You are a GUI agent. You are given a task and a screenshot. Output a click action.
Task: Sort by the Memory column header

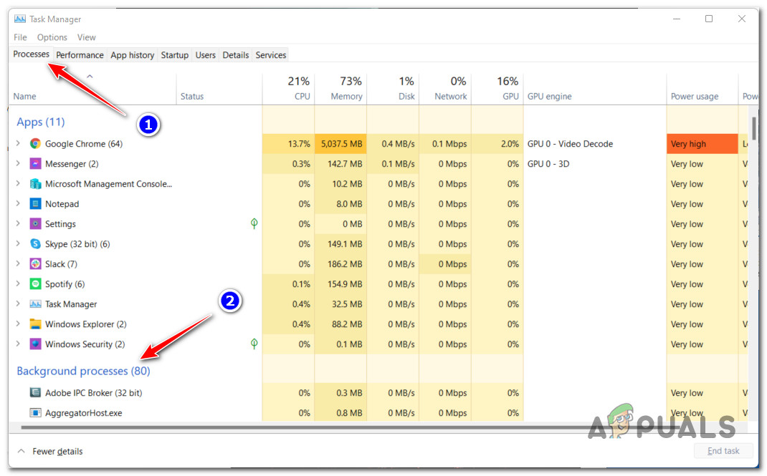340,89
